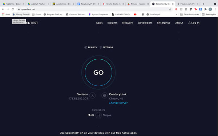The width and height of the screenshot is (218, 136).
Task: Expand the hidden bookmarks overflow chevron
Action: pyautogui.click(x=176, y=14)
